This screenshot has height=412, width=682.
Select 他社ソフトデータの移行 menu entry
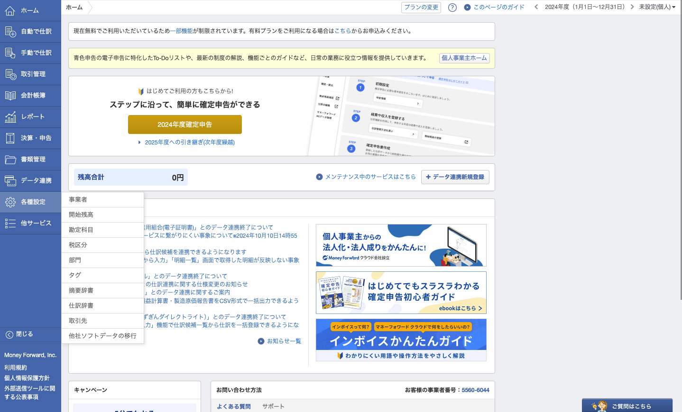pyautogui.click(x=102, y=336)
